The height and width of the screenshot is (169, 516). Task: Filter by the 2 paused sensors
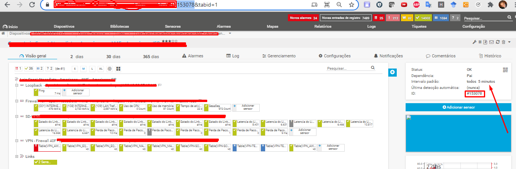pyautogui.click(x=39, y=69)
